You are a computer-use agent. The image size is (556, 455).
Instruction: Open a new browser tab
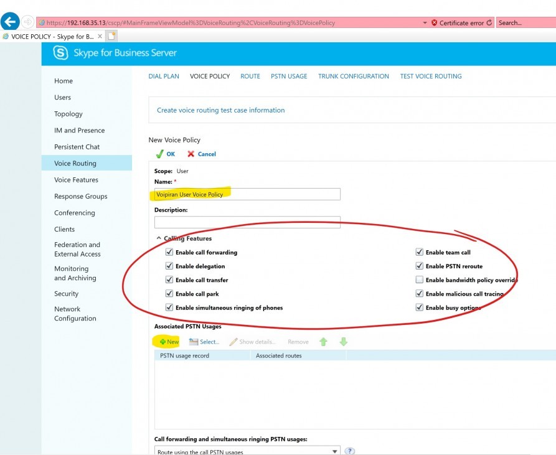pyautogui.click(x=111, y=36)
